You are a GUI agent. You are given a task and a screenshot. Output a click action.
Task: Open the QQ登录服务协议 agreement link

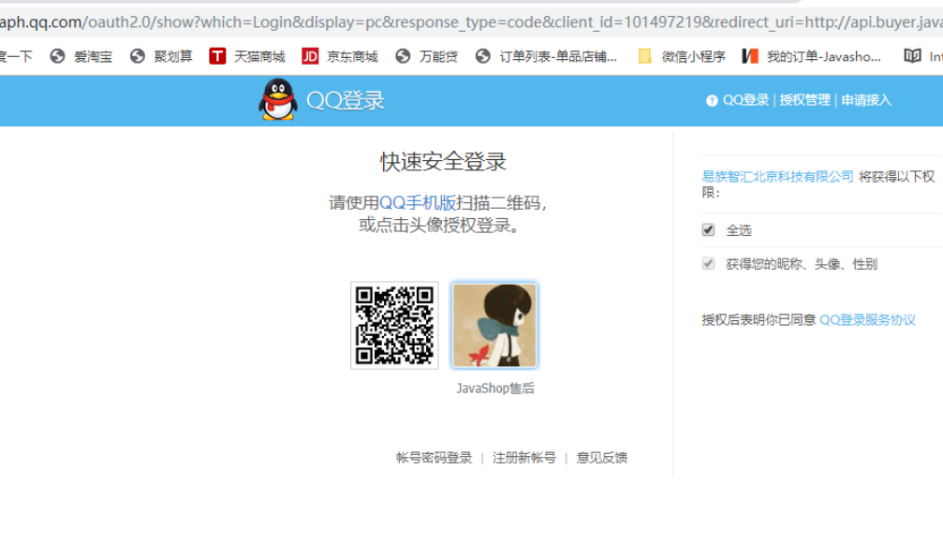867,320
